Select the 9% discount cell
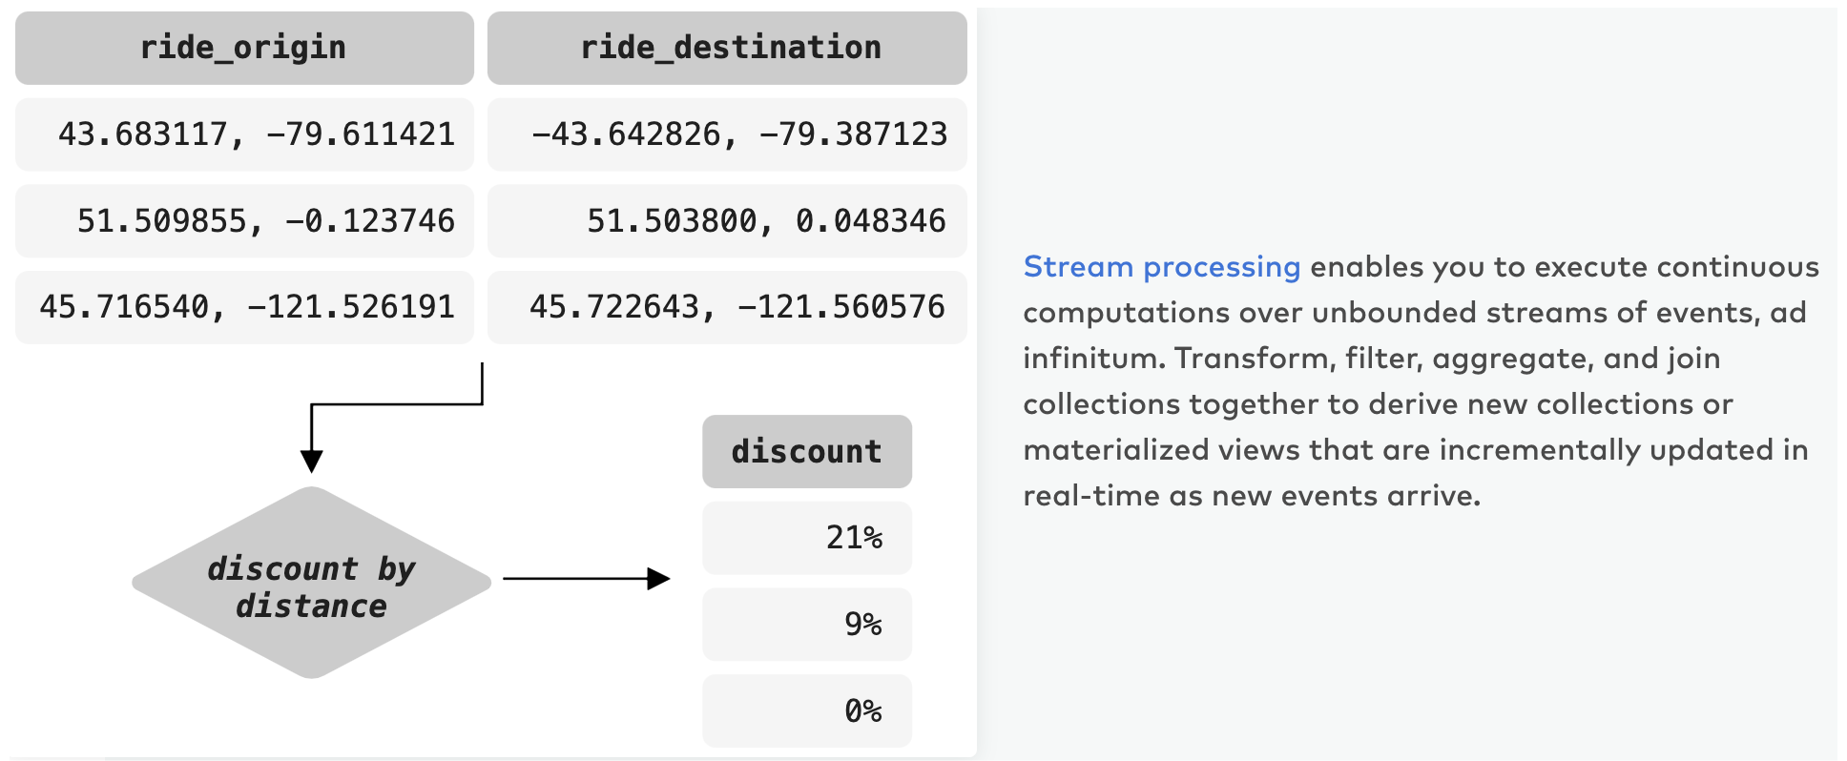 click(x=807, y=625)
